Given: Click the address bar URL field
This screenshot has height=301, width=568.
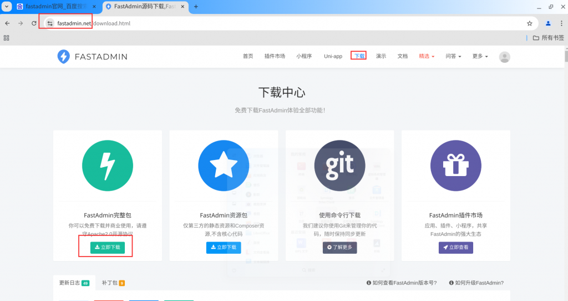Looking at the screenshot, I should coord(290,23).
